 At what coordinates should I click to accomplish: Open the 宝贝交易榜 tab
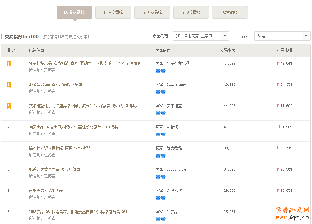(x=152, y=12)
